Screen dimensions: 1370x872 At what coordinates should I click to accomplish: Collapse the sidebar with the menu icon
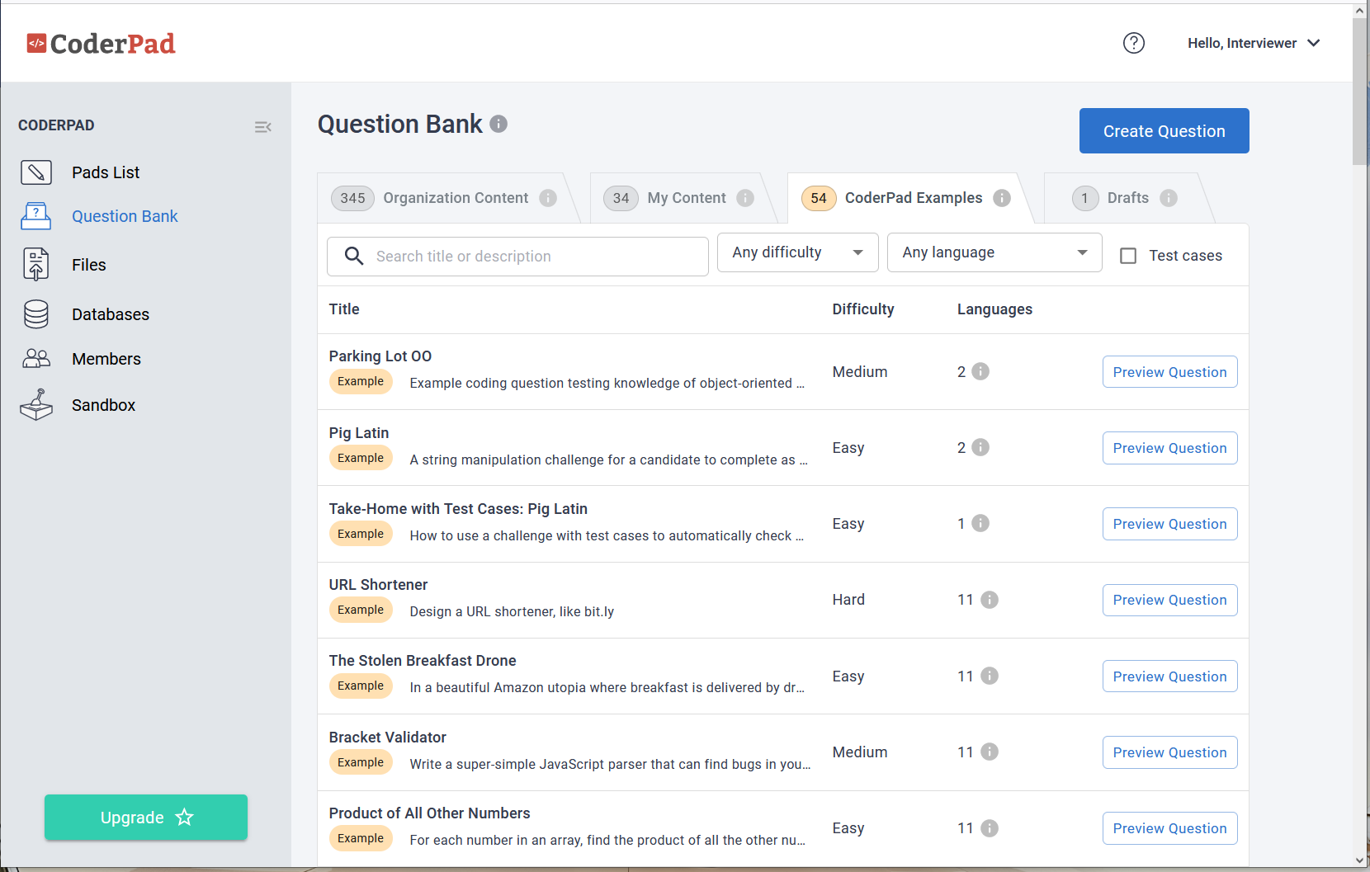pyautogui.click(x=263, y=127)
